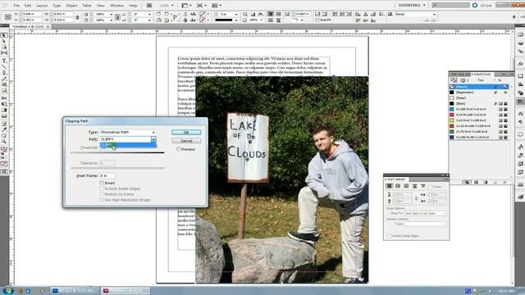
Task: Open the Window menu
Action: coord(116,6)
